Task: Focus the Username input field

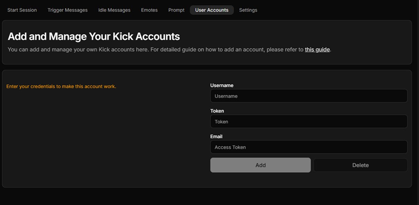Action: (x=309, y=96)
